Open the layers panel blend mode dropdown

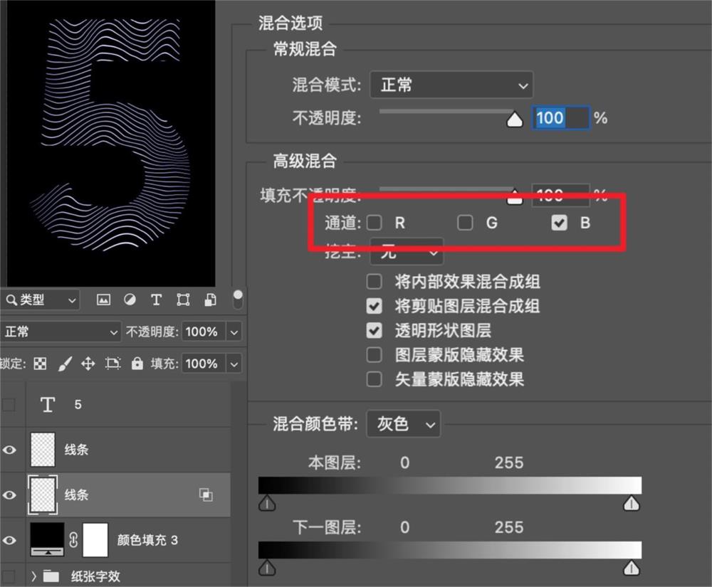(x=60, y=332)
